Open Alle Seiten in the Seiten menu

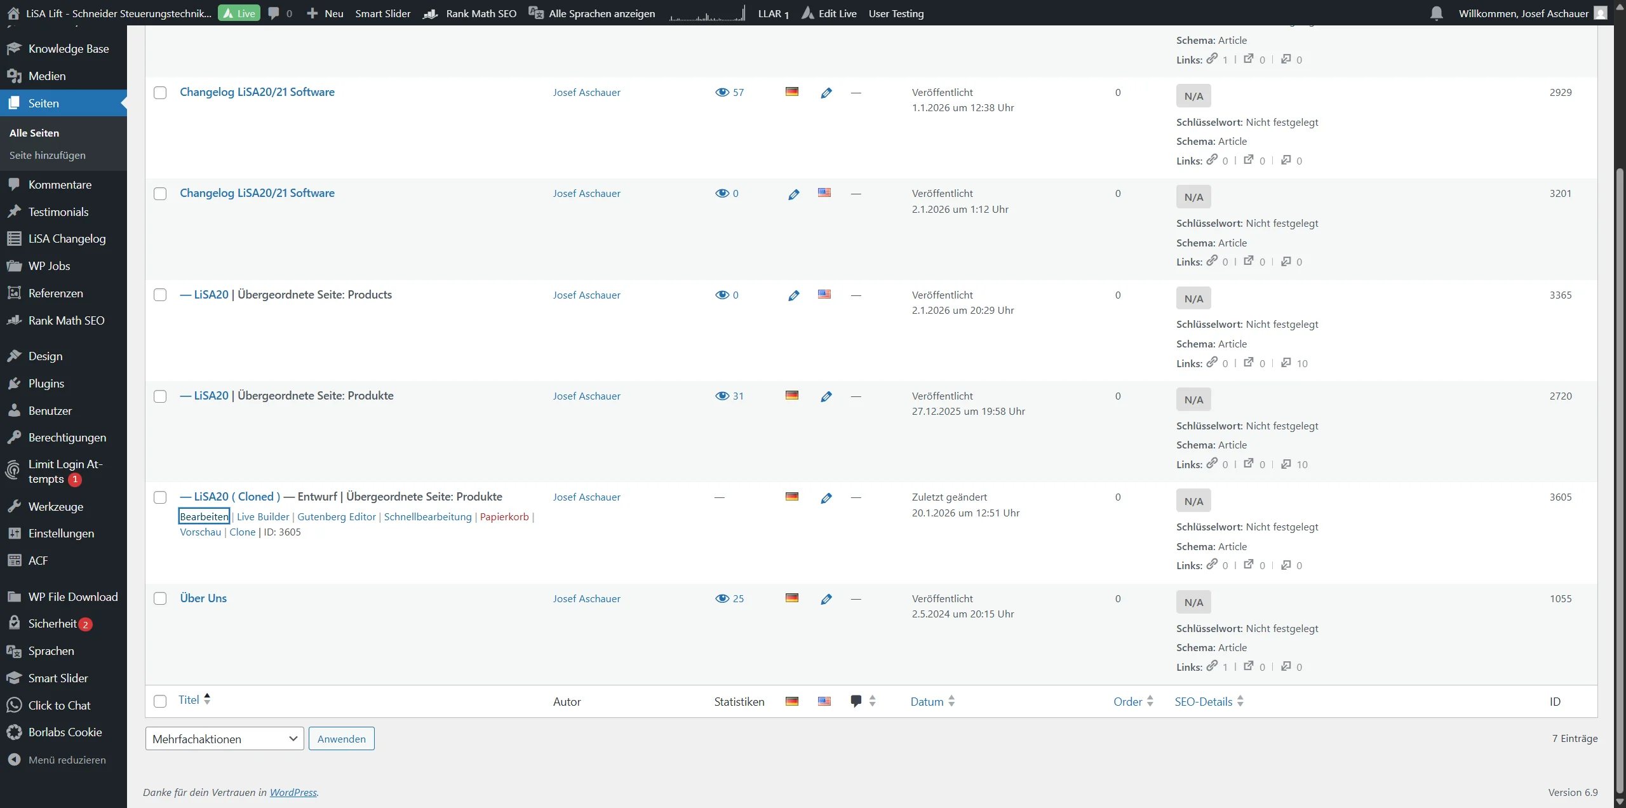tap(34, 133)
